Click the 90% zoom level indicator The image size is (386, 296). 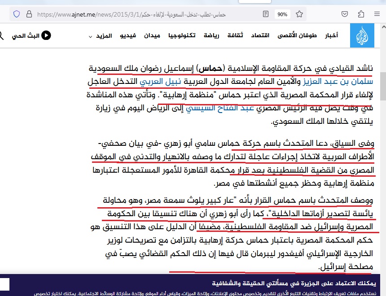click(x=282, y=14)
